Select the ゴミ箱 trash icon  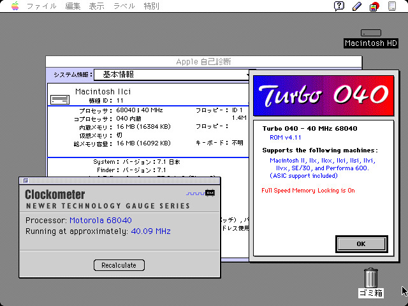(x=370, y=278)
